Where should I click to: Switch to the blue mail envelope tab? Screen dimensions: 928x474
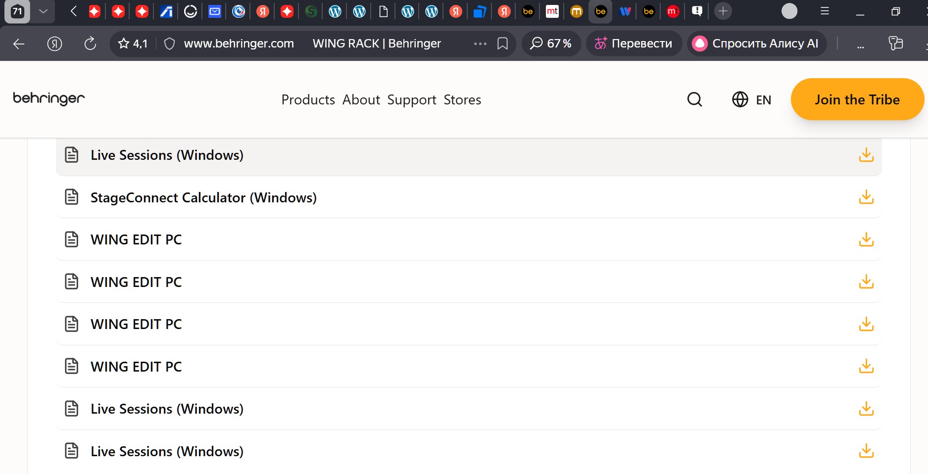coord(215,11)
